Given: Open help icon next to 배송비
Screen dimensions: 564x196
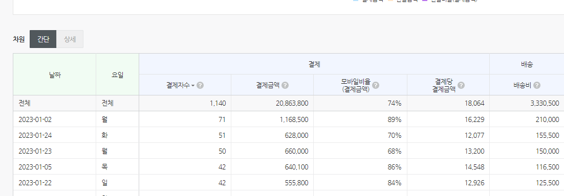Looking at the screenshot, I should click(x=537, y=85).
